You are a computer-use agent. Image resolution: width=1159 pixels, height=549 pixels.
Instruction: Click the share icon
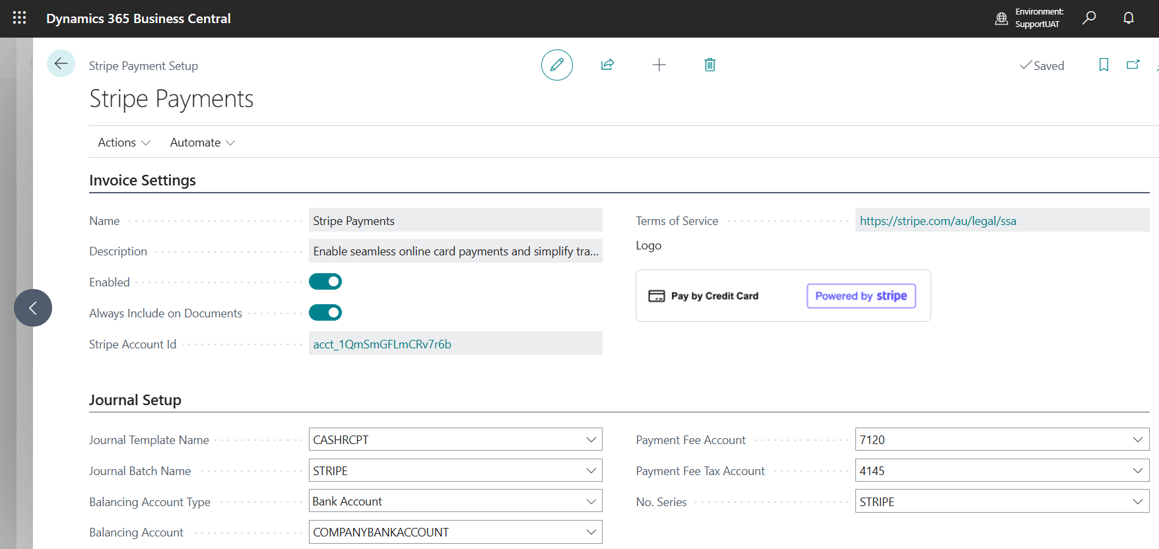[x=608, y=65]
